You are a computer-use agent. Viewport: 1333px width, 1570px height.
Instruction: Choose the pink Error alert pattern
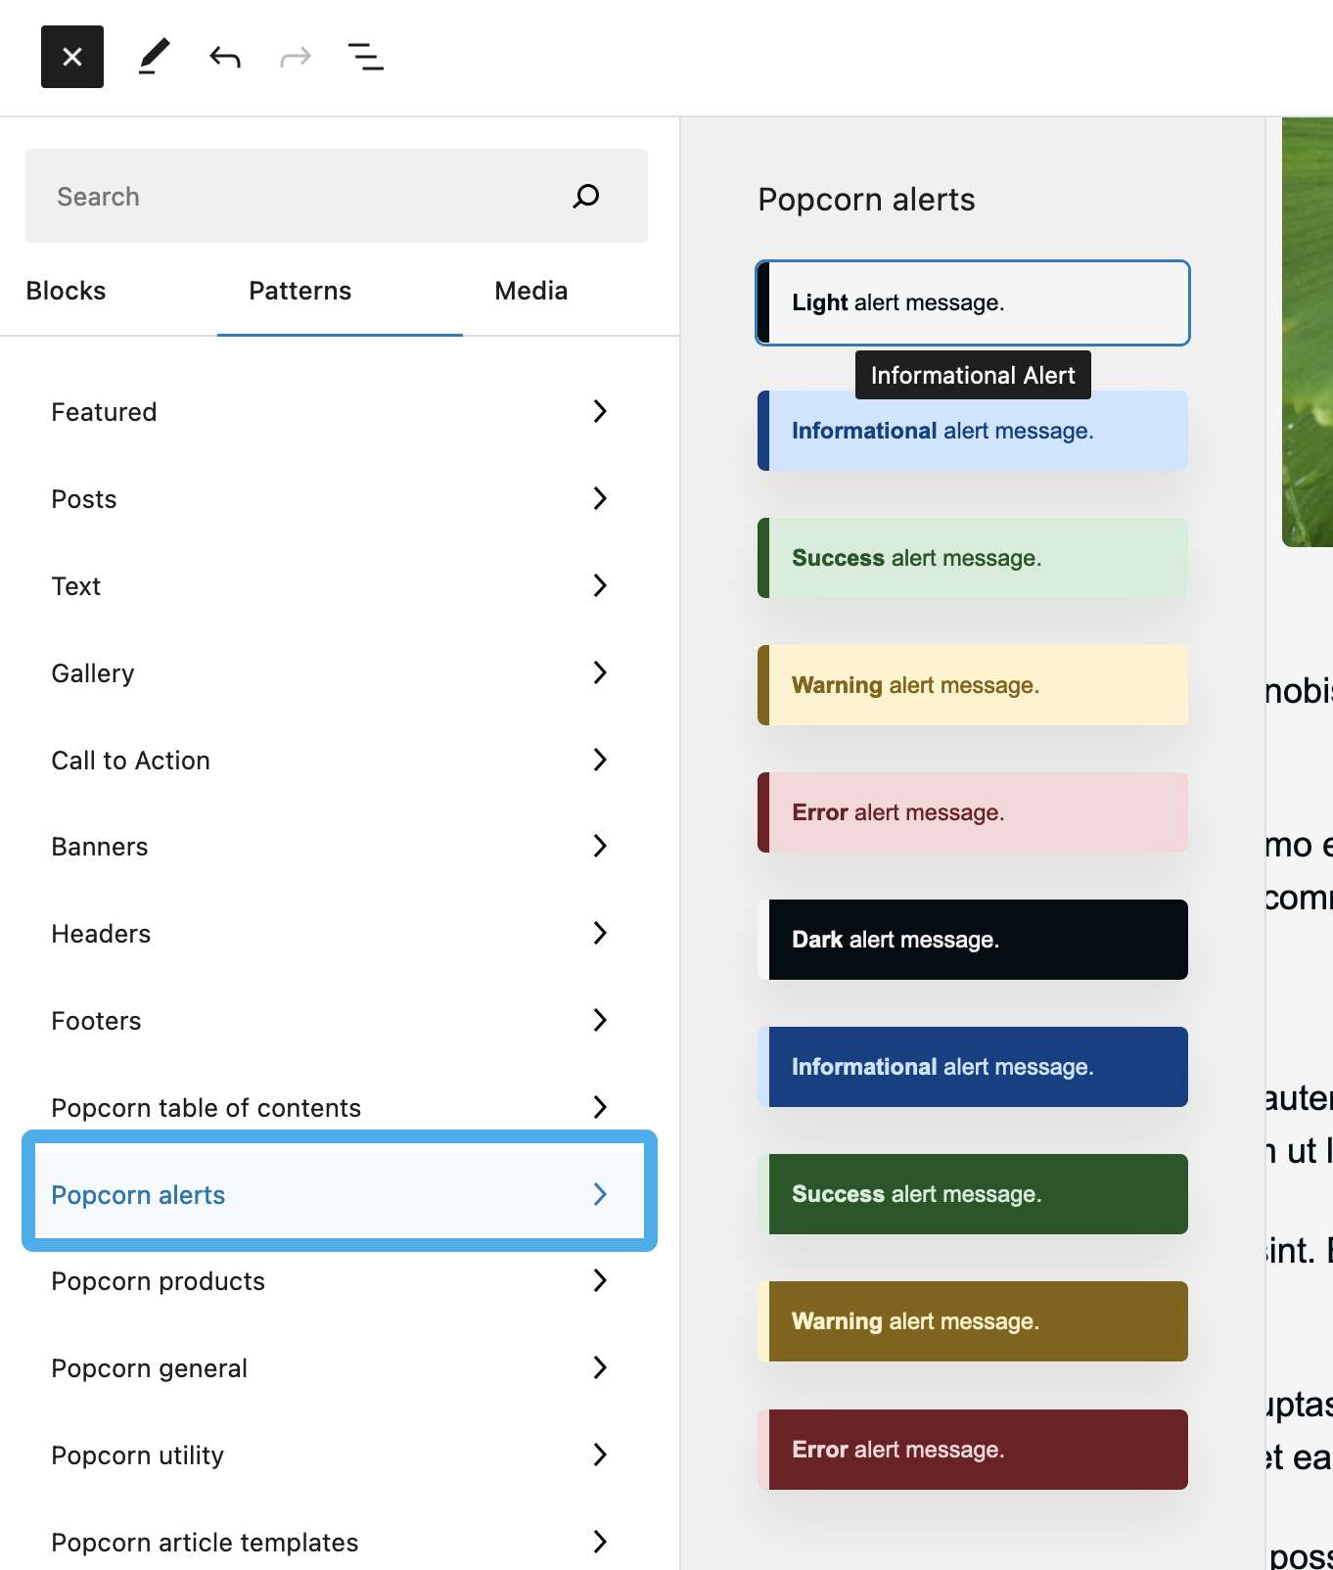973,812
